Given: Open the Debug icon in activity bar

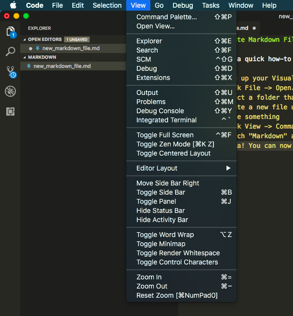Looking at the screenshot, I should (x=10, y=92).
